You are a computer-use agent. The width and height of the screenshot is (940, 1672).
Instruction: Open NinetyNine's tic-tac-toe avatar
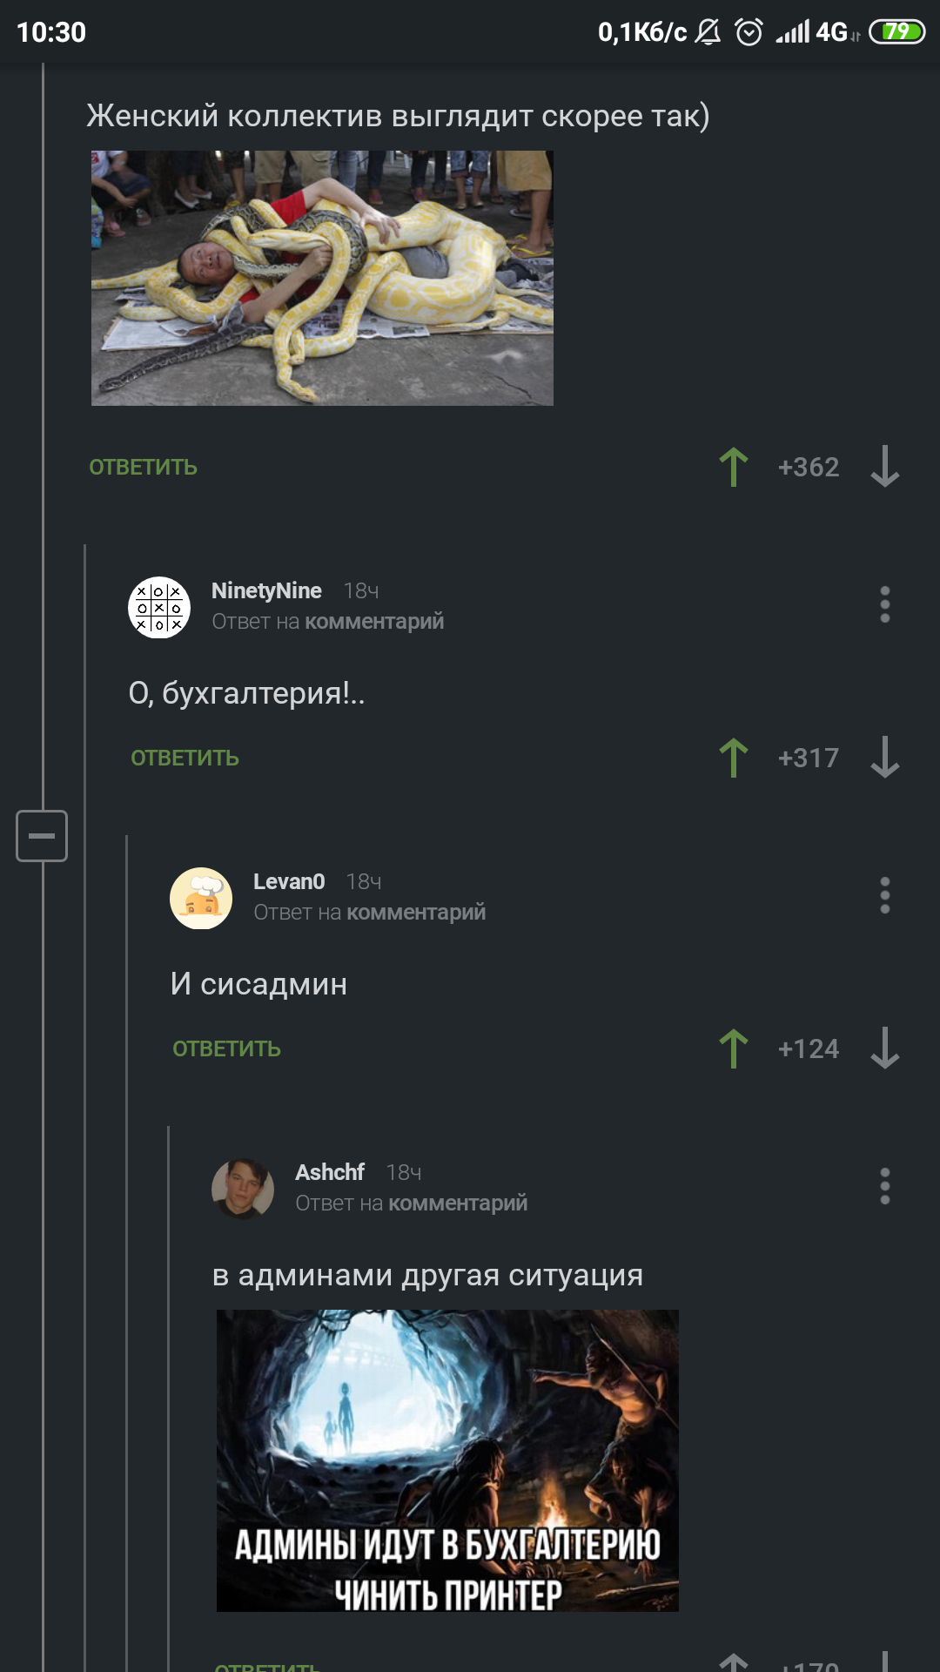click(159, 608)
